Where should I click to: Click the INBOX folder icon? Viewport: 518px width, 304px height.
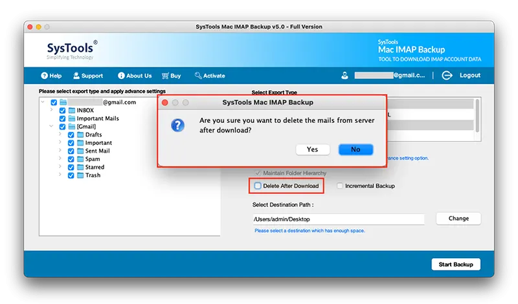point(72,110)
